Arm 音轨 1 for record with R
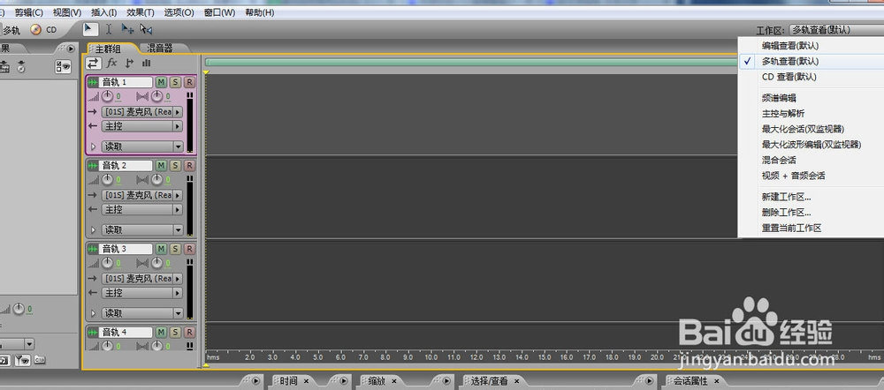The width and height of the screenshot is (884, 390). tap(189, 82)
